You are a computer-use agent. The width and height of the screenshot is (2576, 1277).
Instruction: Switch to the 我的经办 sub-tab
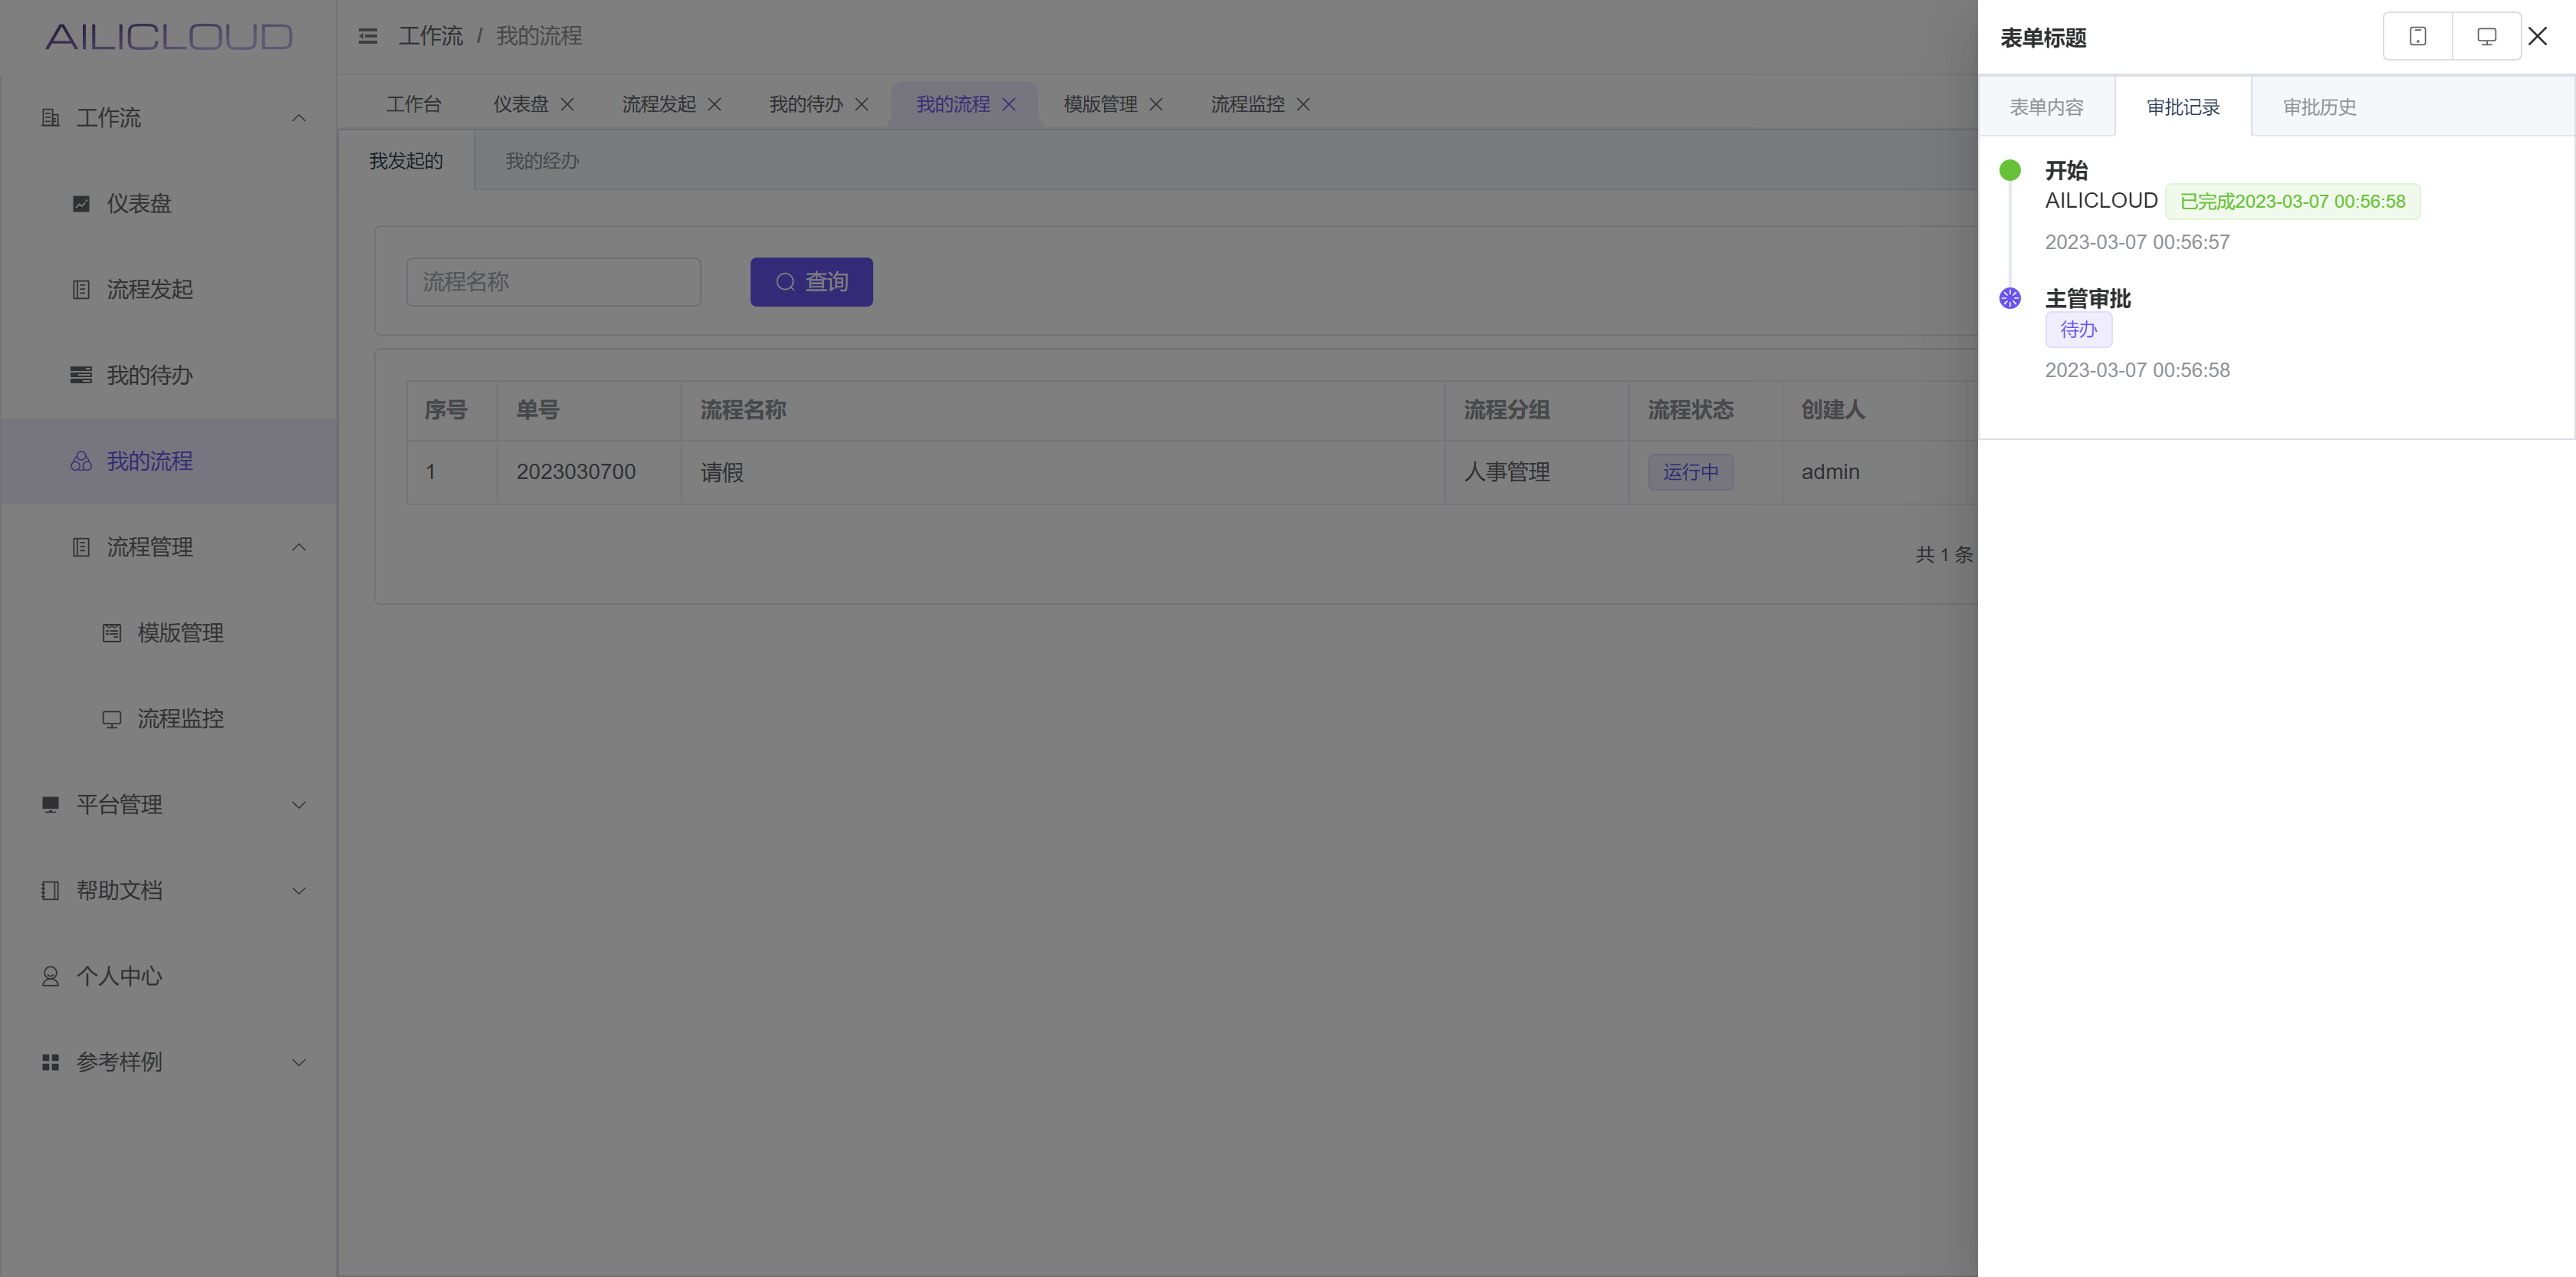coord(542,161)
